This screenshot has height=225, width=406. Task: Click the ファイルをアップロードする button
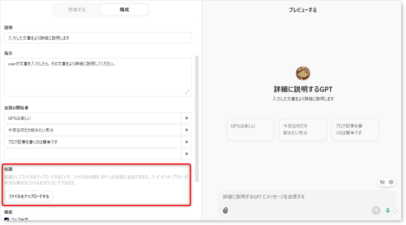(29, 197)
